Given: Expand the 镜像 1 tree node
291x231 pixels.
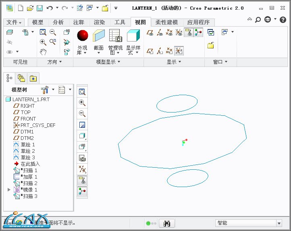Looking at the screenshot, I should (9, 189).
